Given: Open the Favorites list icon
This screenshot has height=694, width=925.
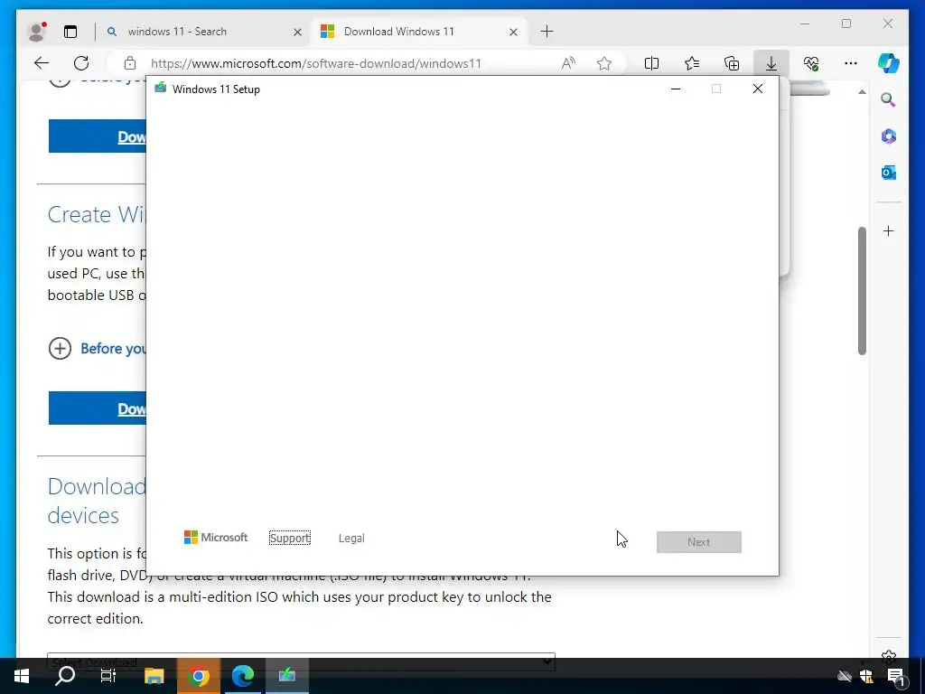Looking at the screenshot, I should [x=691, y=63].
